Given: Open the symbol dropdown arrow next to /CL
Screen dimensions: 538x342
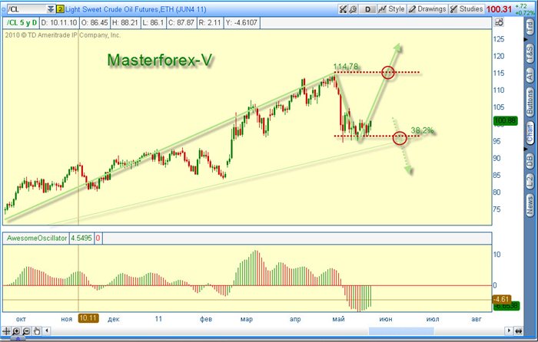Looking at the screenshot, I should point(51,9).
